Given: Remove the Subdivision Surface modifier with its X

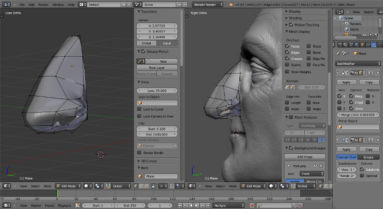Looking at the screenshot, I should point(378,140).
